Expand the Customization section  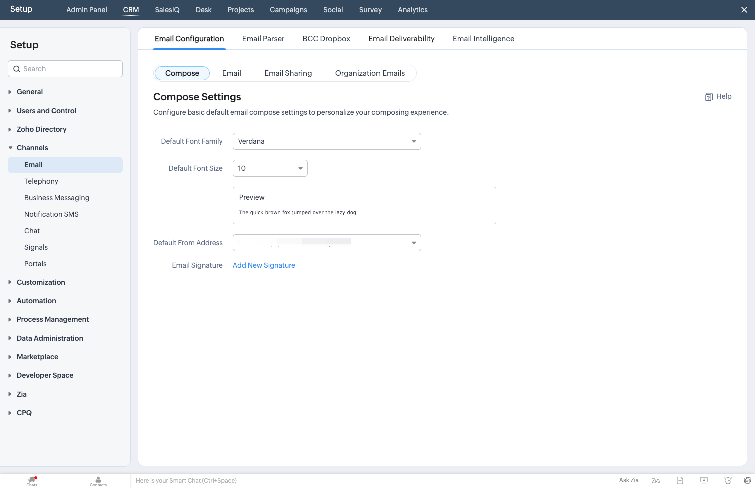41,282
